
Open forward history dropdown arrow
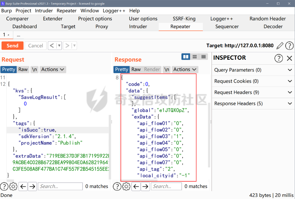coord(74,46)
